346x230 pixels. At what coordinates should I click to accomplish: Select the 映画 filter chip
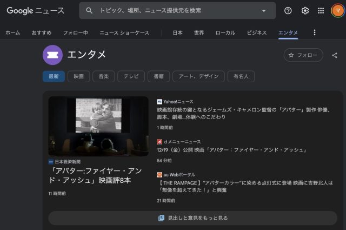click(78, 77)
